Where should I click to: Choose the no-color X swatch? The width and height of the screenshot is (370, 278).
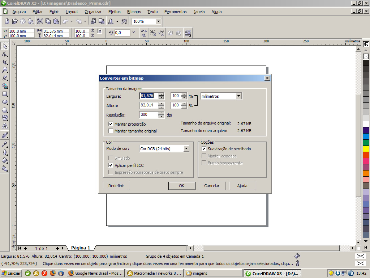366,56
